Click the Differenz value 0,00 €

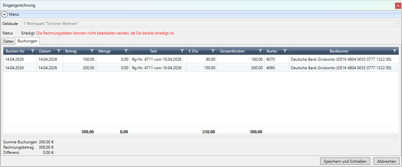coord(48,153)
